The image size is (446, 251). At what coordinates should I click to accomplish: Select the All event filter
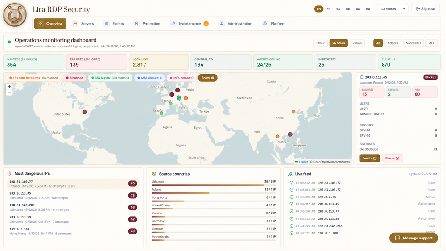378,43
